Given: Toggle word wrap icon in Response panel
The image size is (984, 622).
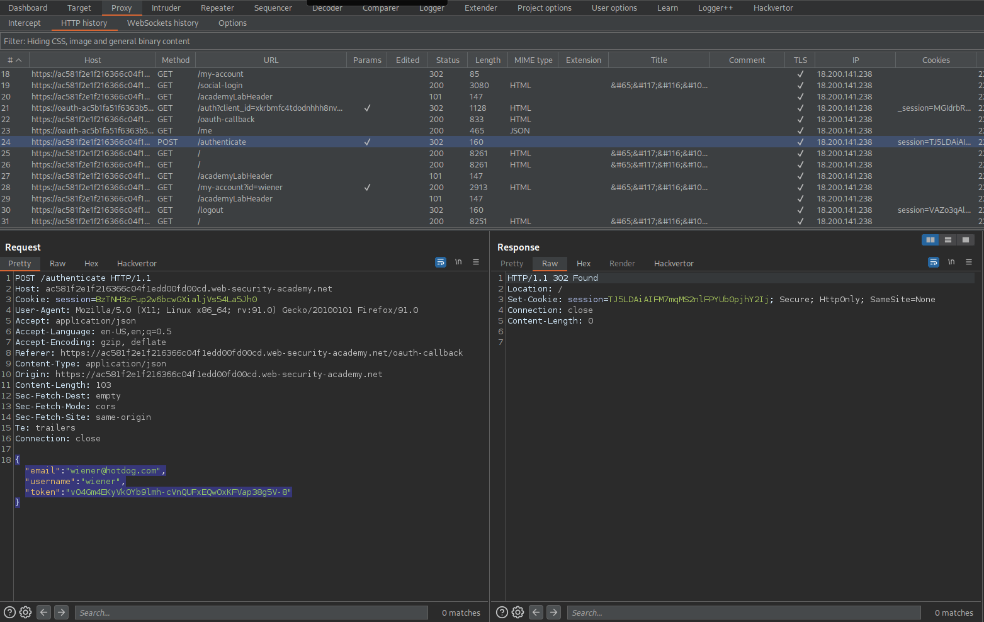Looking at the screenshot, I should [934, 262].
